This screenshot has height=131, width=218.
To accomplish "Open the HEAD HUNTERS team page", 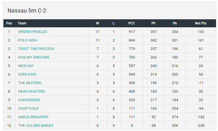I will click(31, 92).
